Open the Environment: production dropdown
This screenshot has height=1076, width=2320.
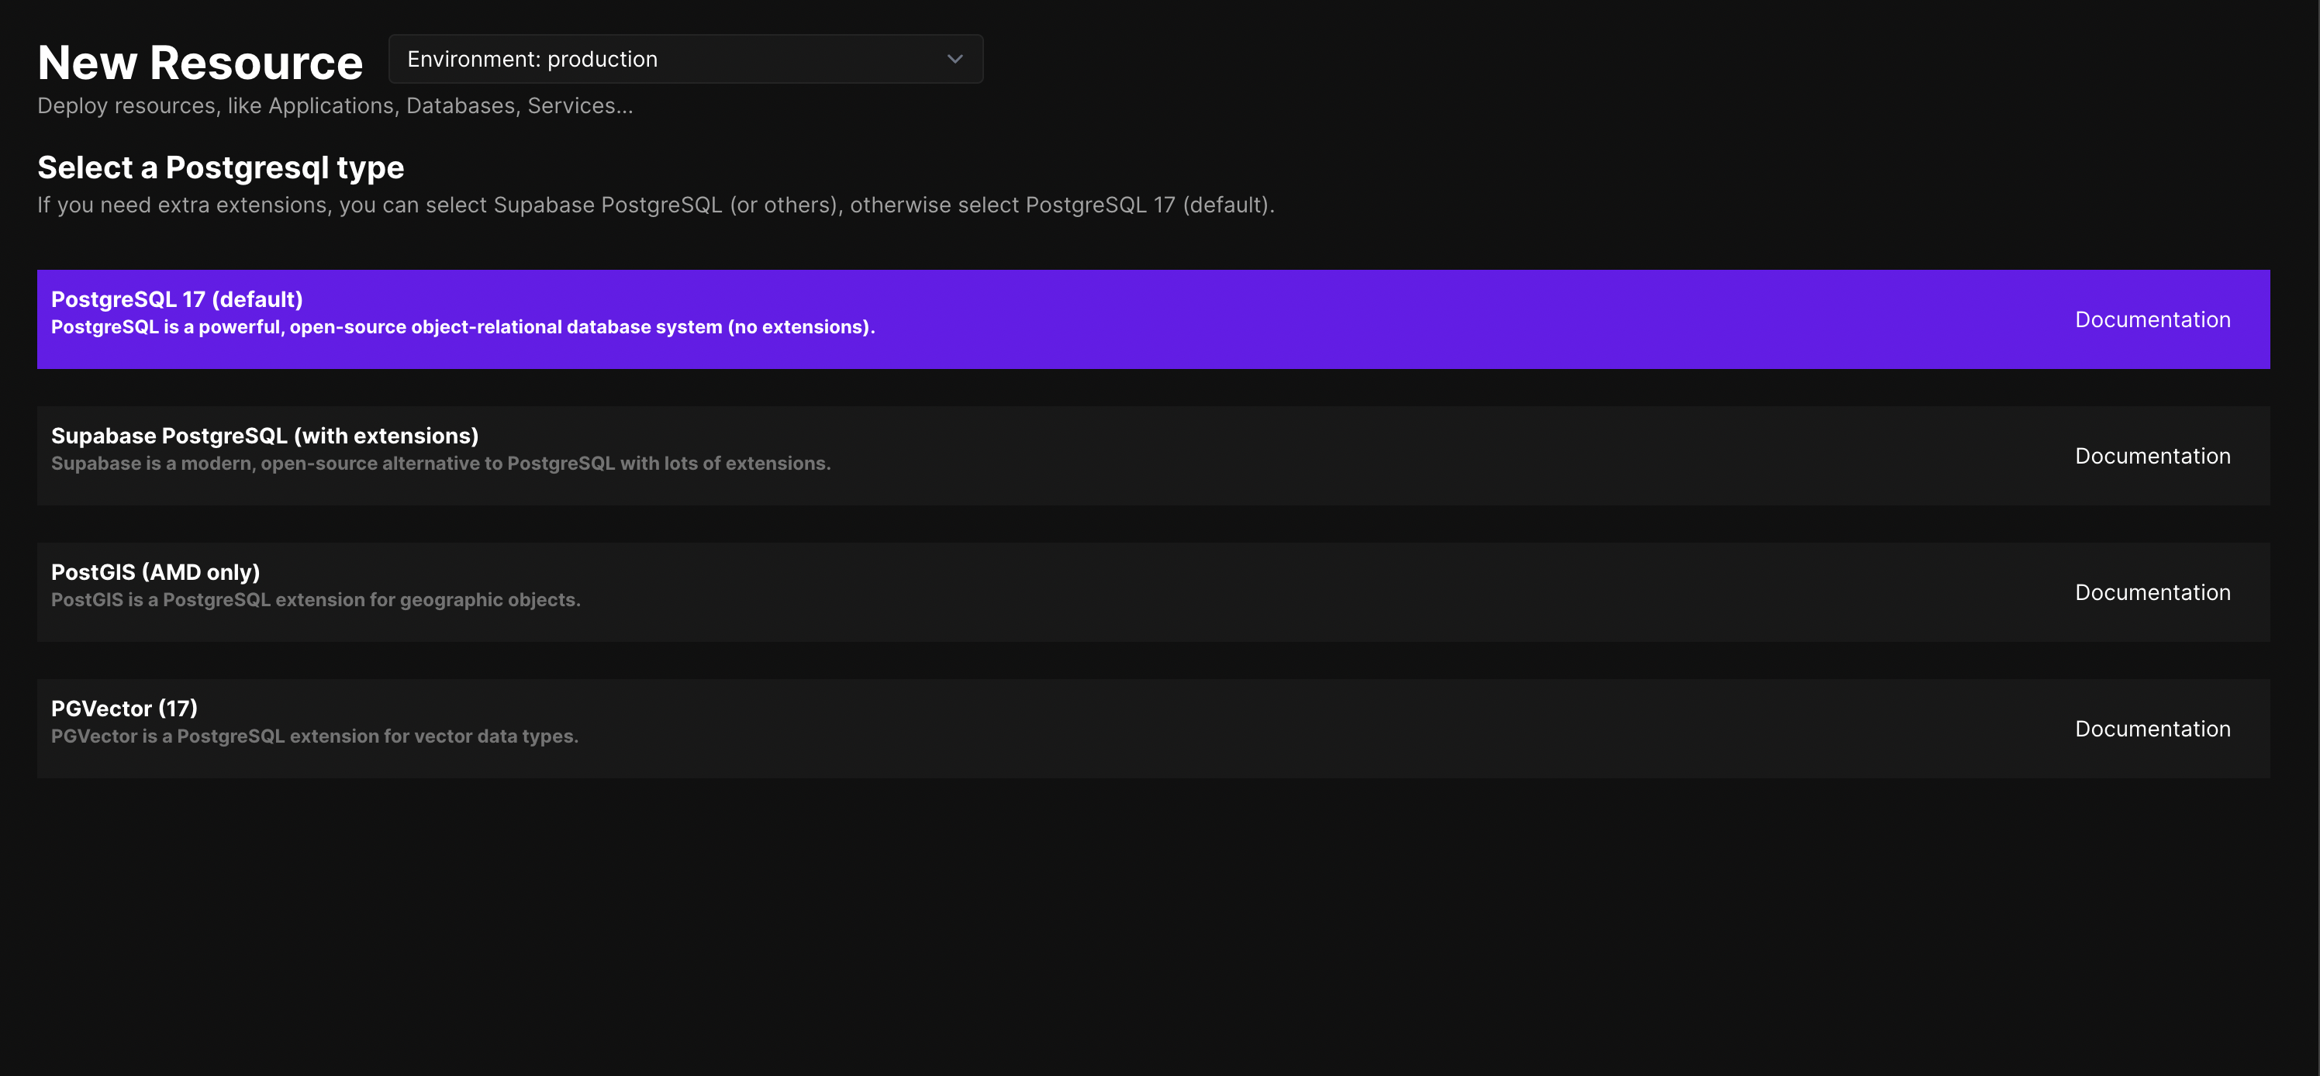685,60
